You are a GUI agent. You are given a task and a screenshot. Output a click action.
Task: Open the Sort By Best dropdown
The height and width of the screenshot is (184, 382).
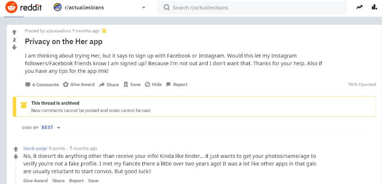(50, 127)
